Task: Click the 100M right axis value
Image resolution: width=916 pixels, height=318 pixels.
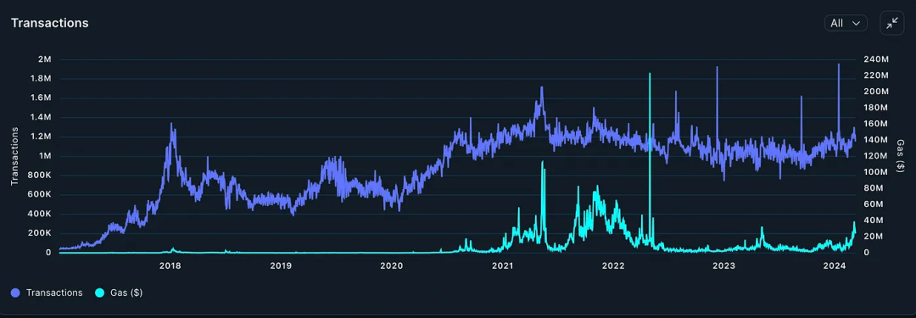Action: (875, 172)
